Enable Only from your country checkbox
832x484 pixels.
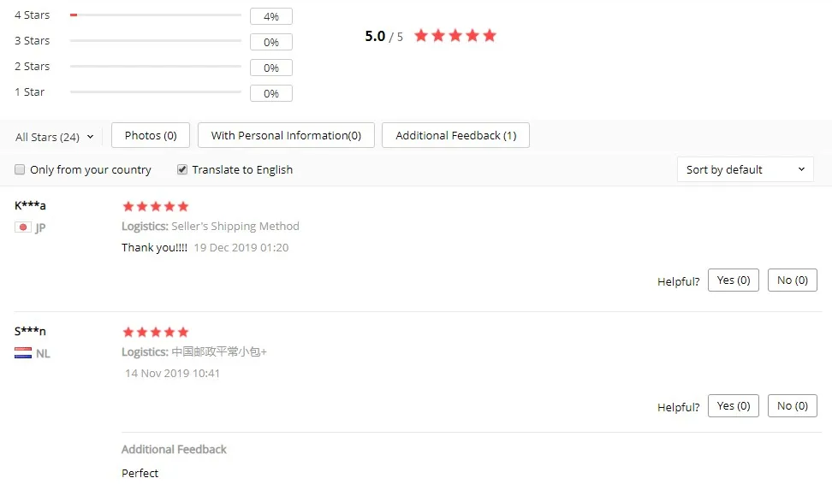20,169
